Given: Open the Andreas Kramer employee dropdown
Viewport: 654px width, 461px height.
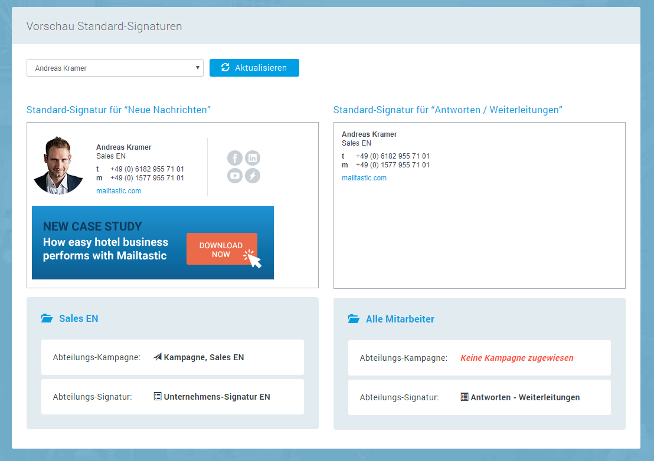Looking at the screenshot, I should (115, 68).
